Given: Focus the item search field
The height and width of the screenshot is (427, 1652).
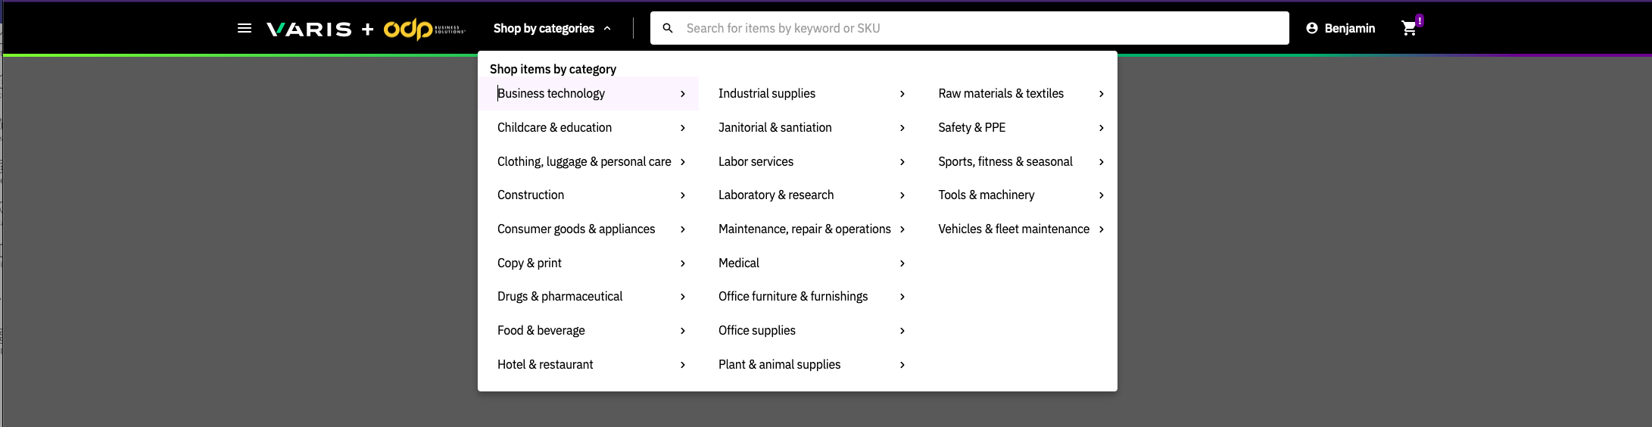Looking at the screenshot, I should [970, 28].
